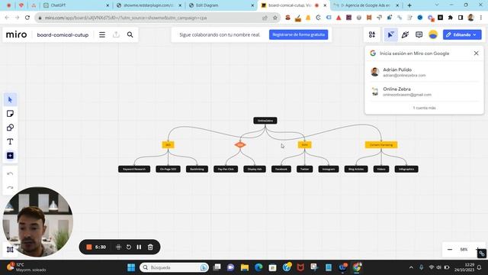
Task: Trigger the reactions confetti icon
Action: tap(405, 34)
